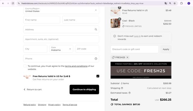Click the Log in link for rewards
Viewport: 193px width, 111px height.
pos(137,36)
